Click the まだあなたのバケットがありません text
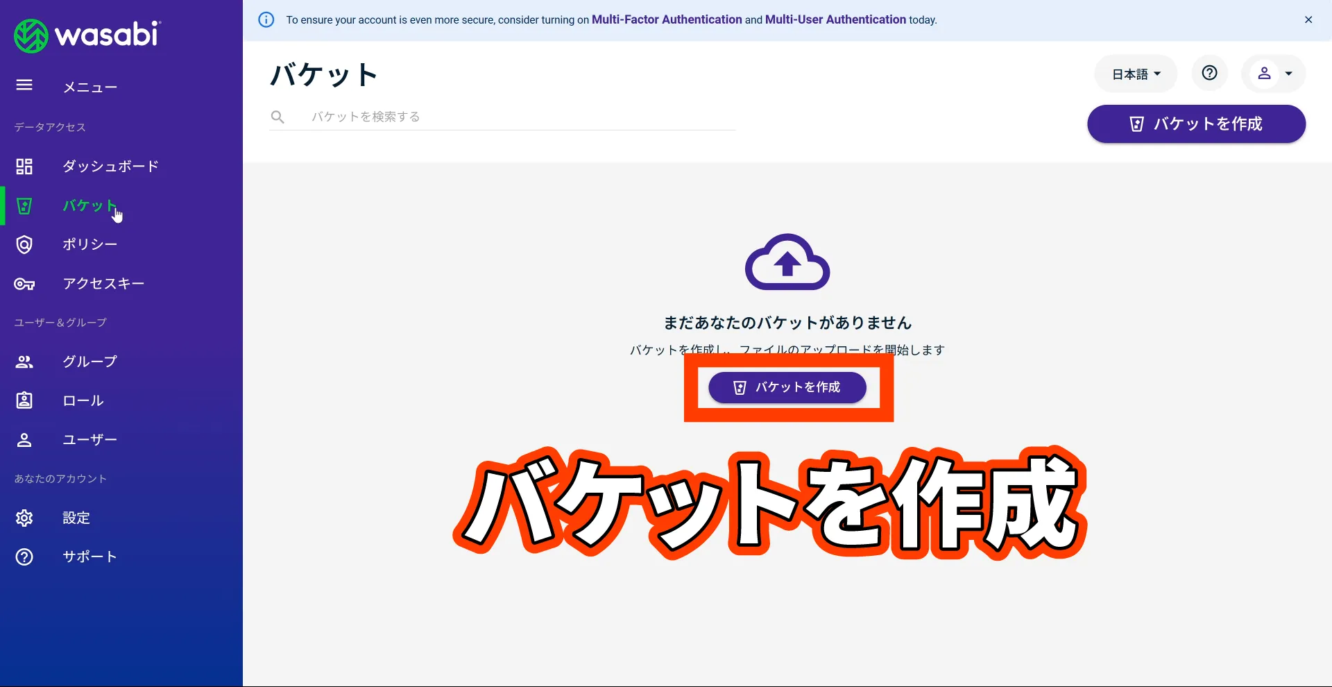 [787, 323]
